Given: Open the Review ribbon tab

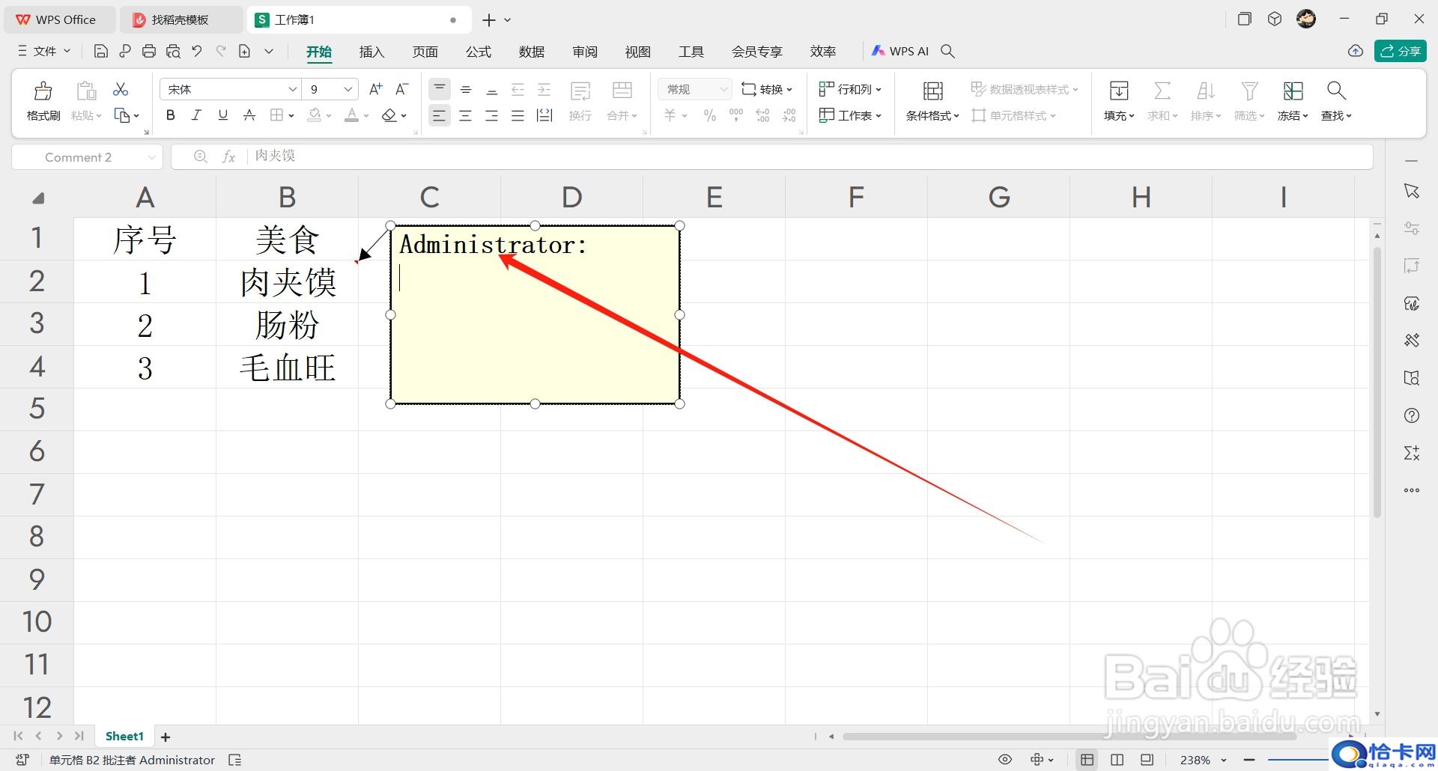Looking at the screenshot, I should click(585, 51).
